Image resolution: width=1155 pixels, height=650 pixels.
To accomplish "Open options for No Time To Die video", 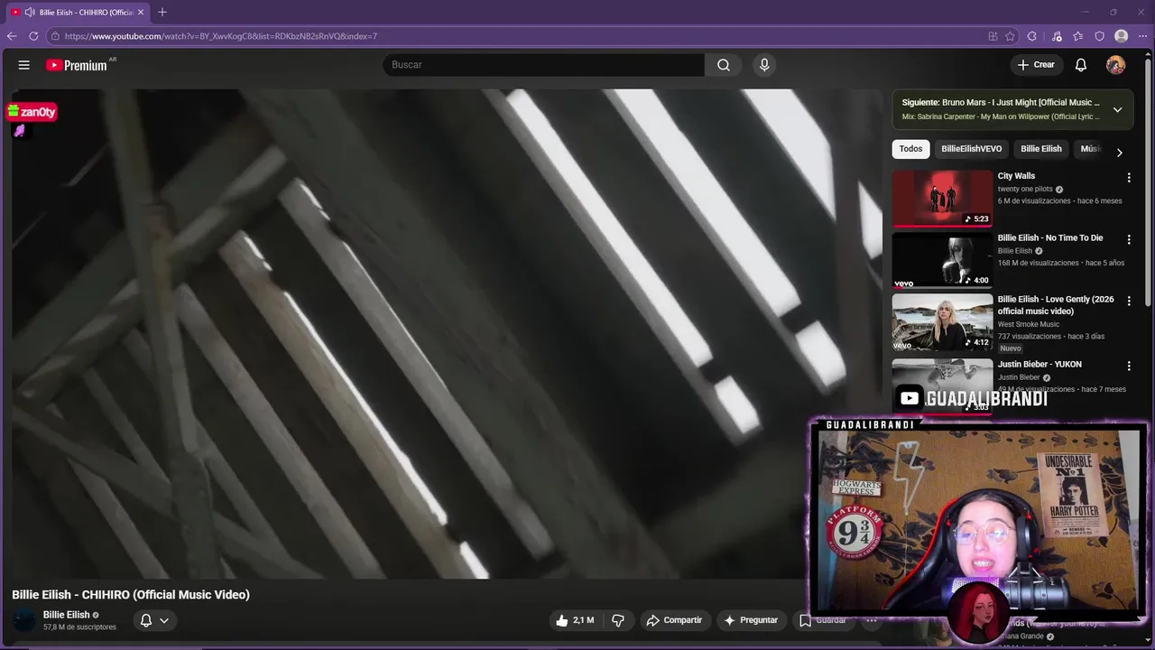I will [x=1128, y=239].
